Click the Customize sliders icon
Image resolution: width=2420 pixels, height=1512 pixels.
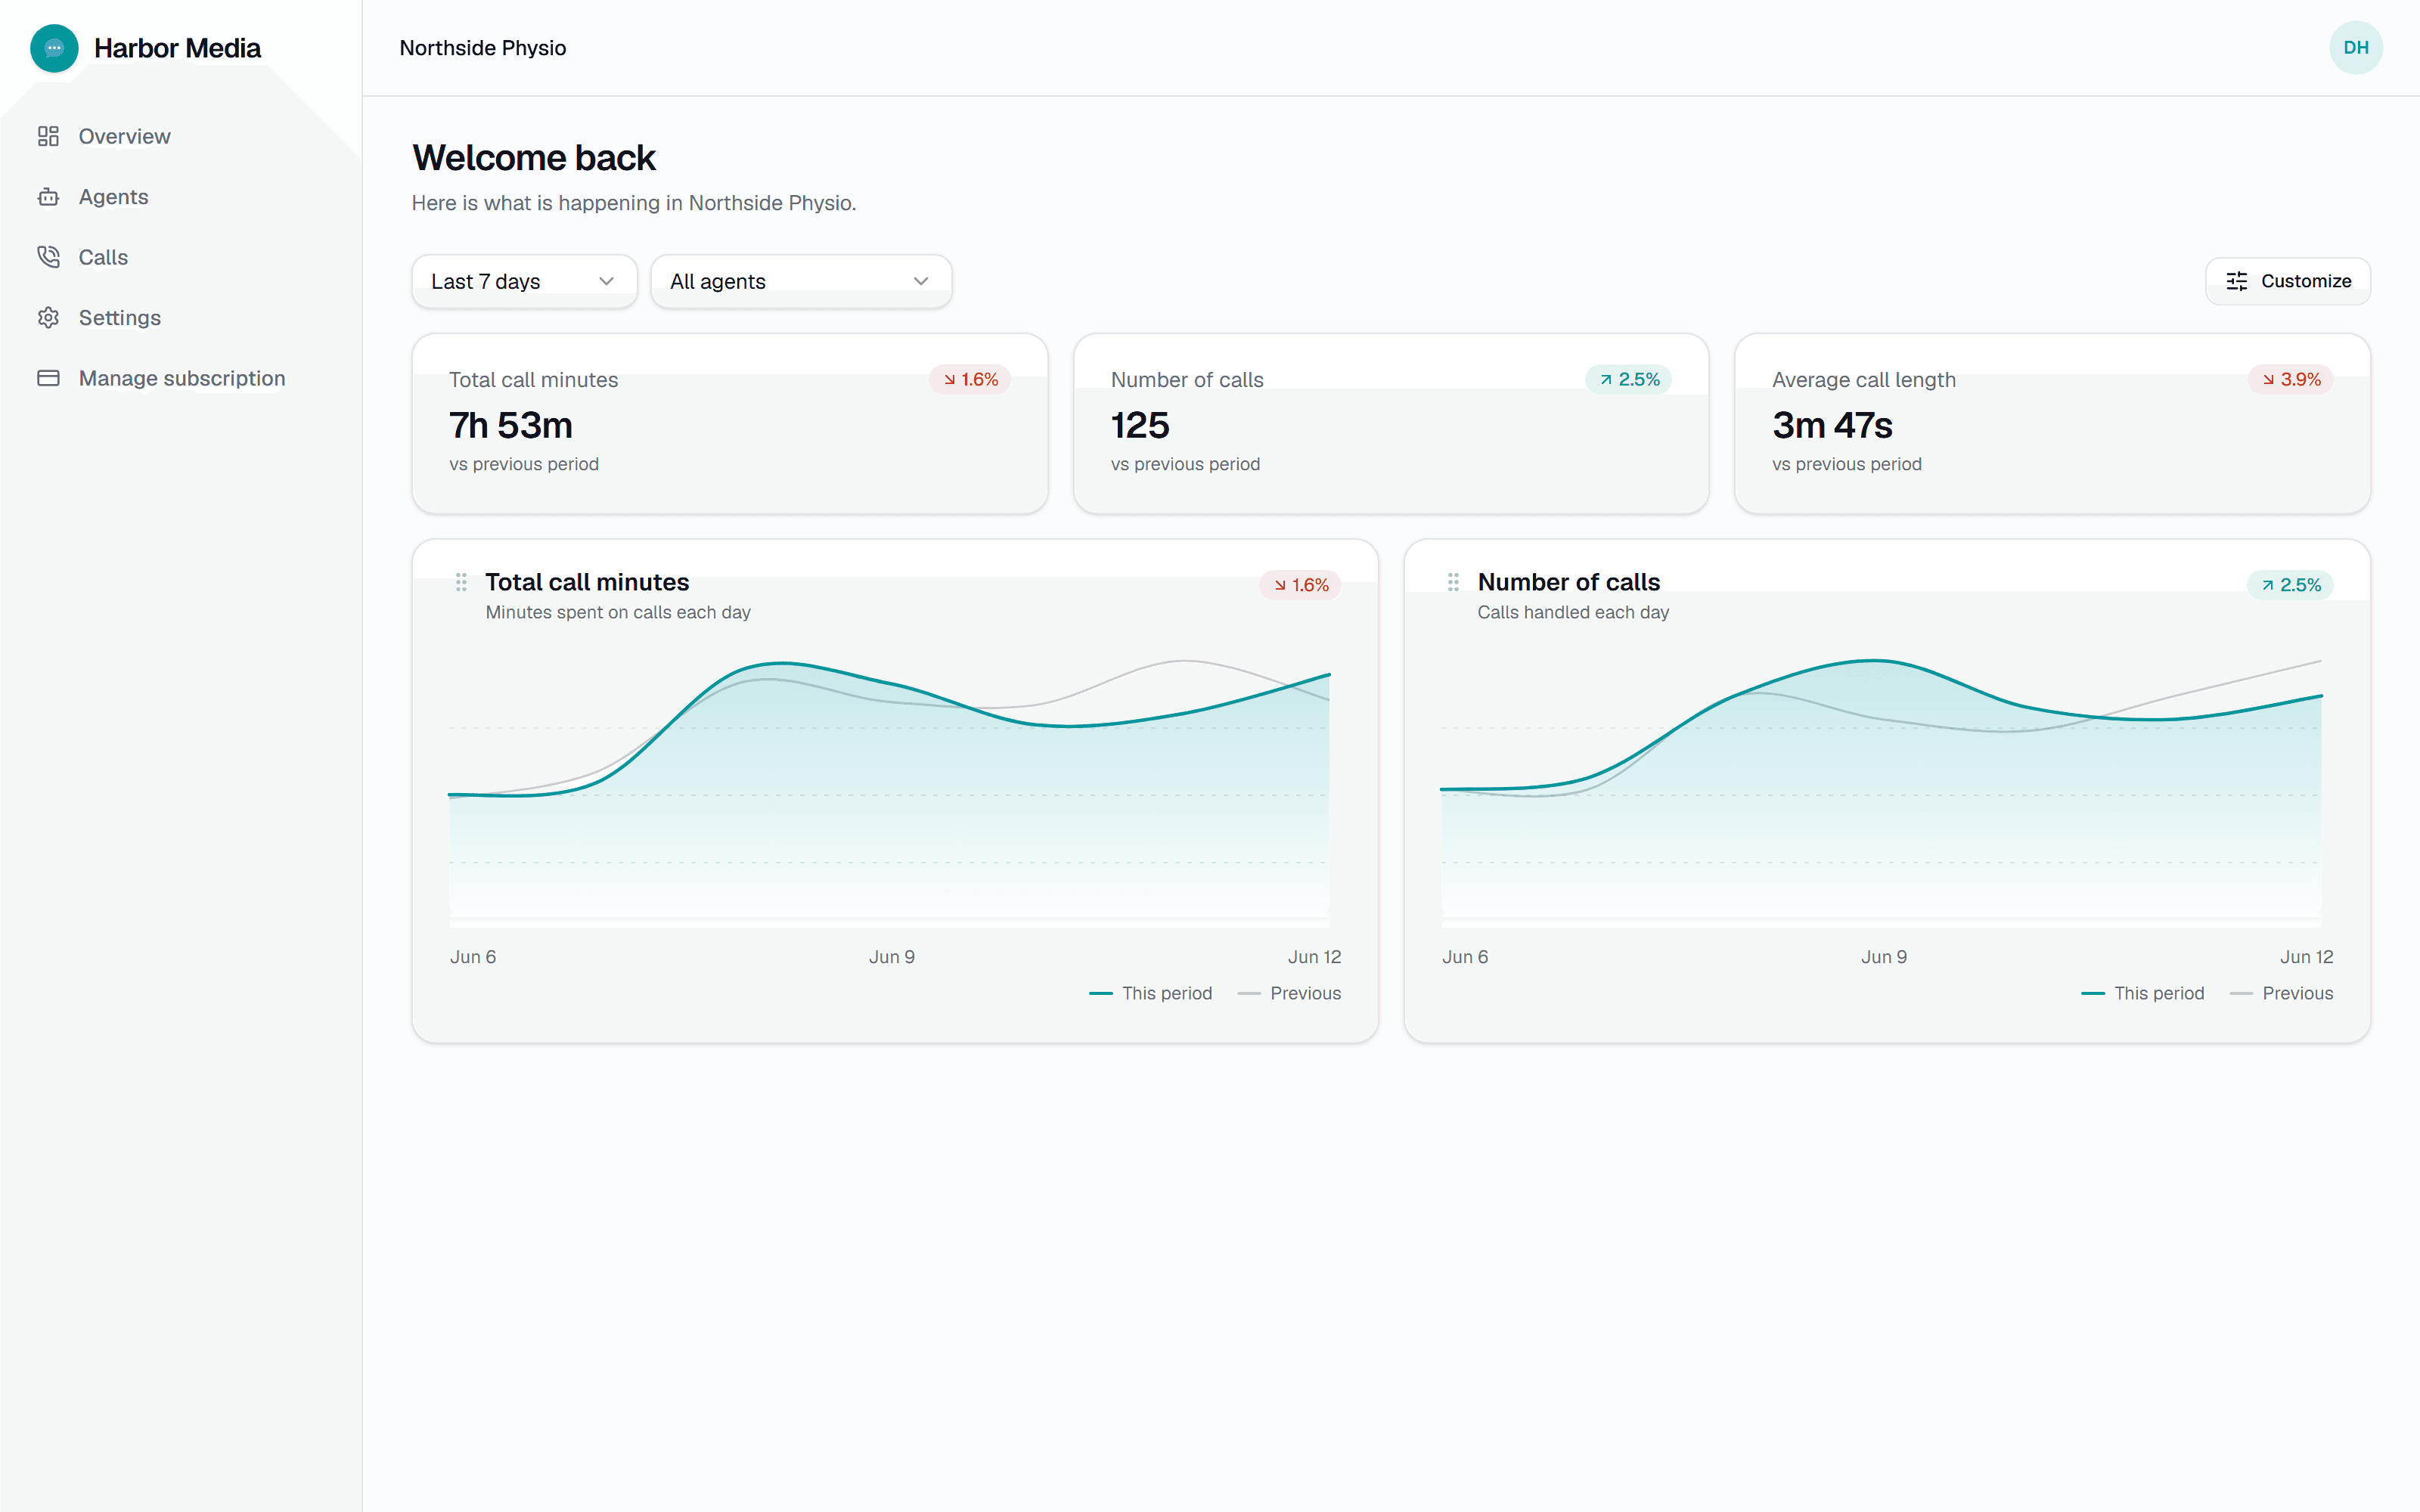coord(2237,281)
